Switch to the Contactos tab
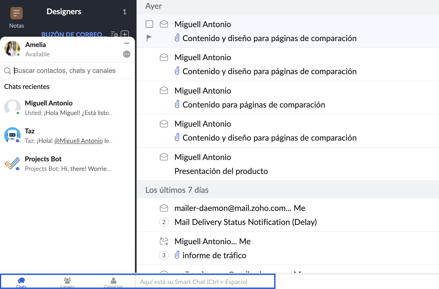439x289 pixels. [x=113, y=282]
